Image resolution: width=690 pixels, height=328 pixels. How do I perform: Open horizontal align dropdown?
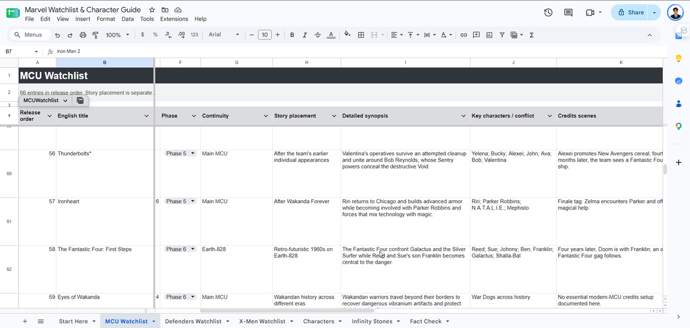[x=397, y=35]
